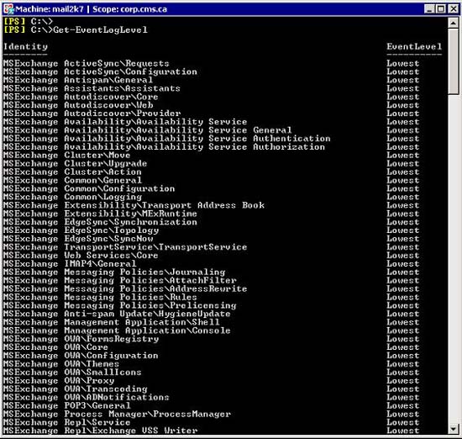Click the Autodiscover\Provider row
Screen dimensions: 462x439
coord(211,114)
